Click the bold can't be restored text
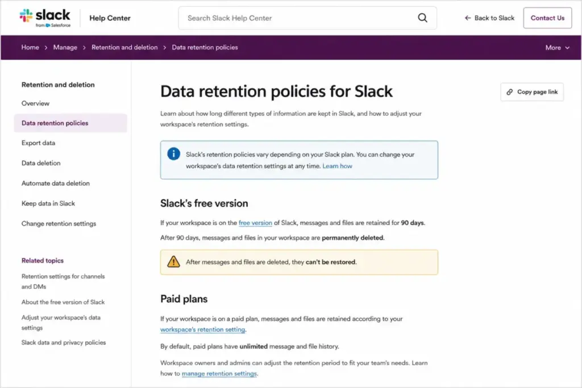The image size is (582, 388). [x=330, y=262]
